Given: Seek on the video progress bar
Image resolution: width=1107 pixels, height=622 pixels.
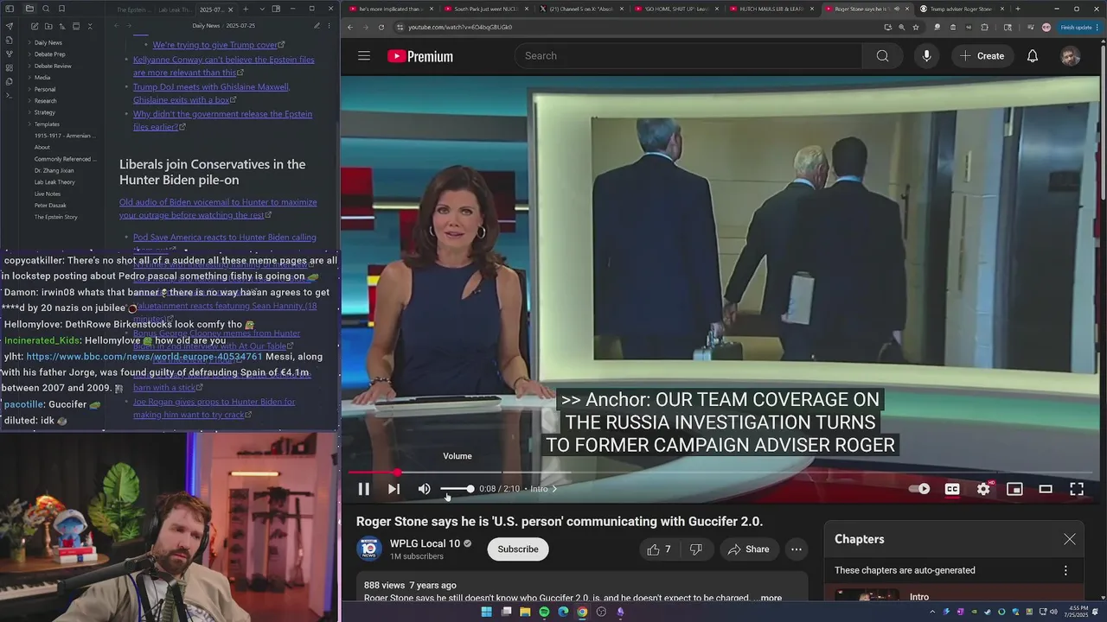Looking at the screenshot, I should [x=719, y=473].
